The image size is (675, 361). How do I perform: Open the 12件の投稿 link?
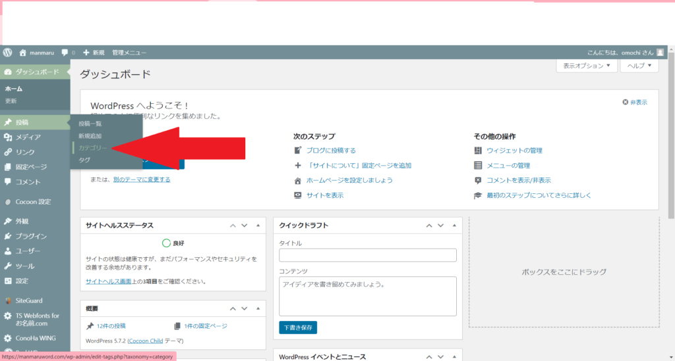click(111, 325)
